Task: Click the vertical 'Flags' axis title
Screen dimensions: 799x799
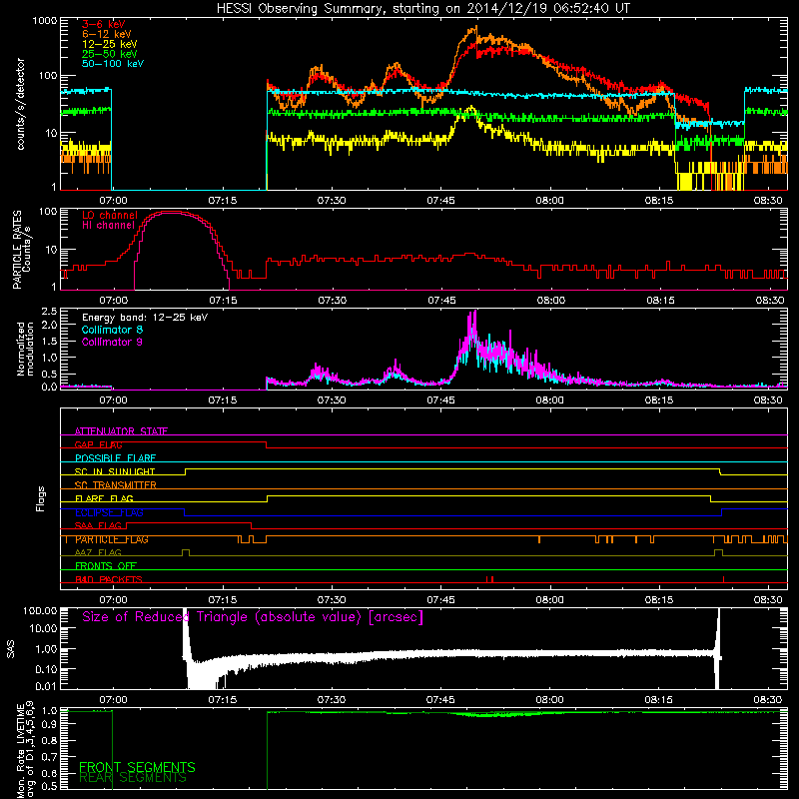Action: pyautogui.click(x=40, y=498)
